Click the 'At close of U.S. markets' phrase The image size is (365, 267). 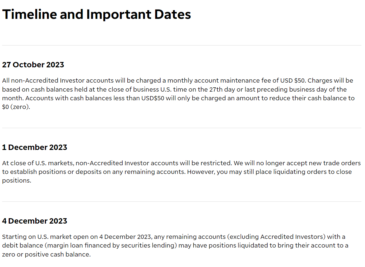click(38, 163)
